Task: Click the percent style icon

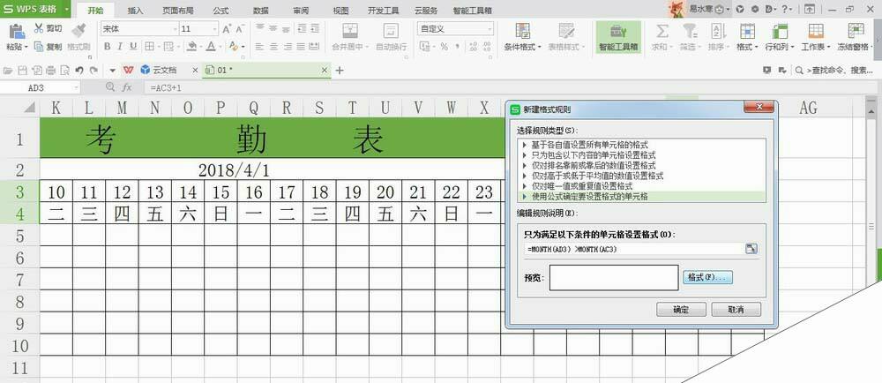Action: 445,46
